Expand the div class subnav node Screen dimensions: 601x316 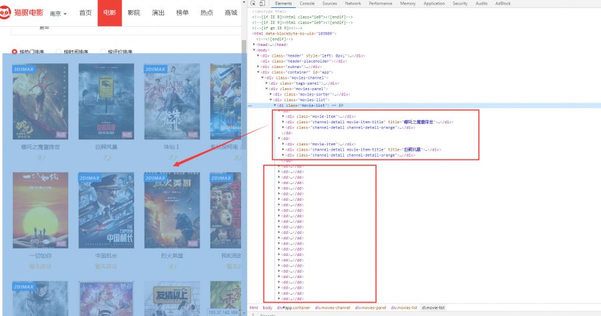tap(258, 67)
